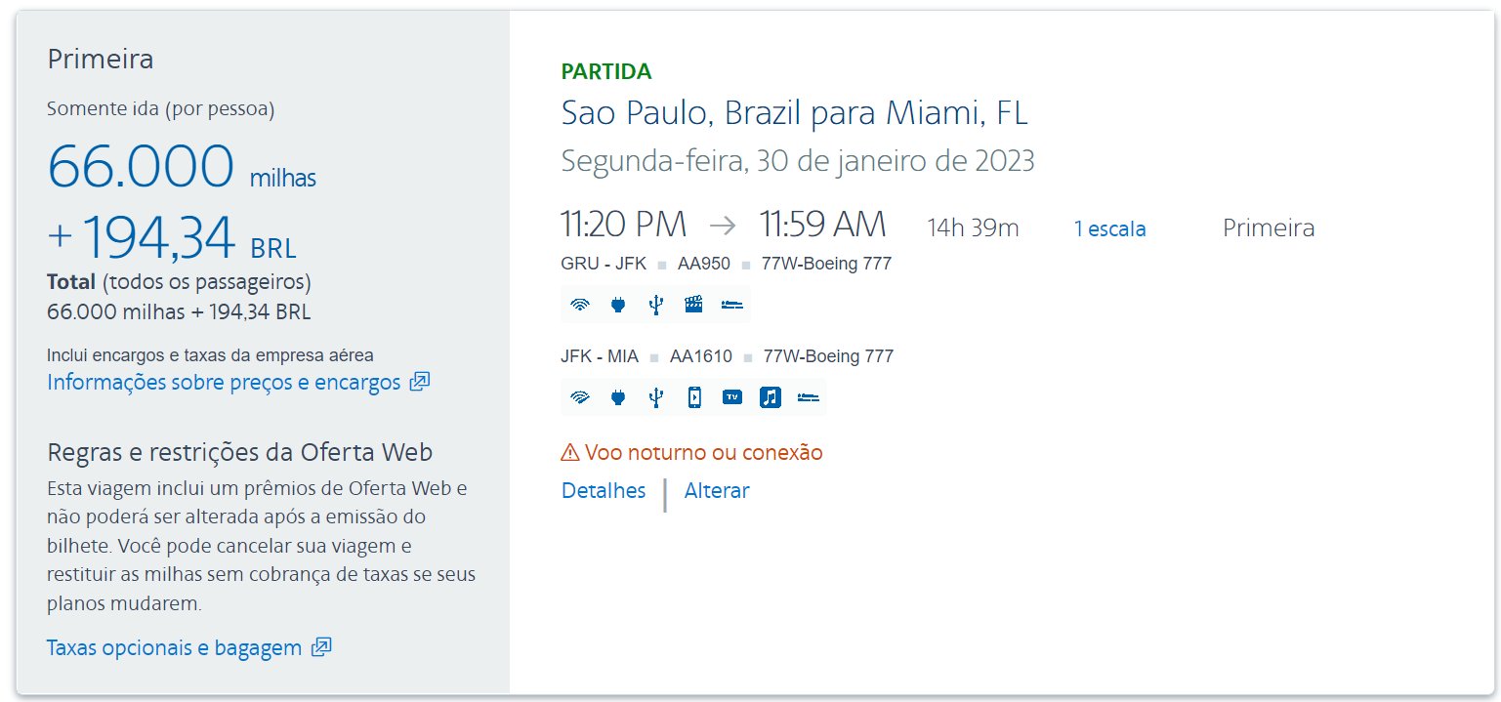Click the warning triangle next to Voo noturno
The height and width of the screenshot is (702, 1501).
coord(570,453)
